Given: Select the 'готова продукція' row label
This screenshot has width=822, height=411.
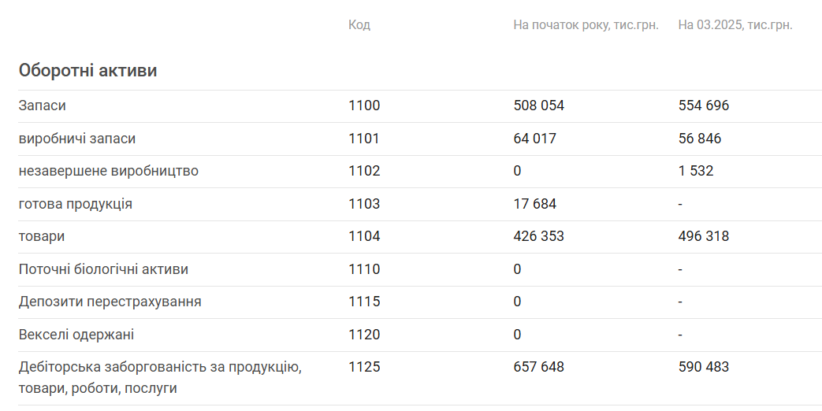Looking at the screenshot, I should tap(76, 204).
